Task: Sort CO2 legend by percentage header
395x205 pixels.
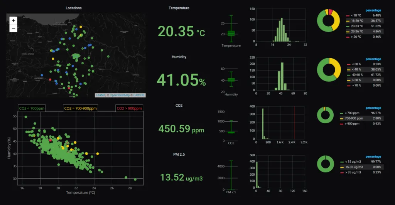Action: pyautogui.click(x=373, y=108)
